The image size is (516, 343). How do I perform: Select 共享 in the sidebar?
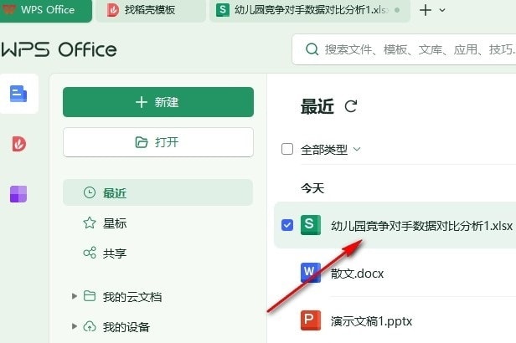coord(158,253)
